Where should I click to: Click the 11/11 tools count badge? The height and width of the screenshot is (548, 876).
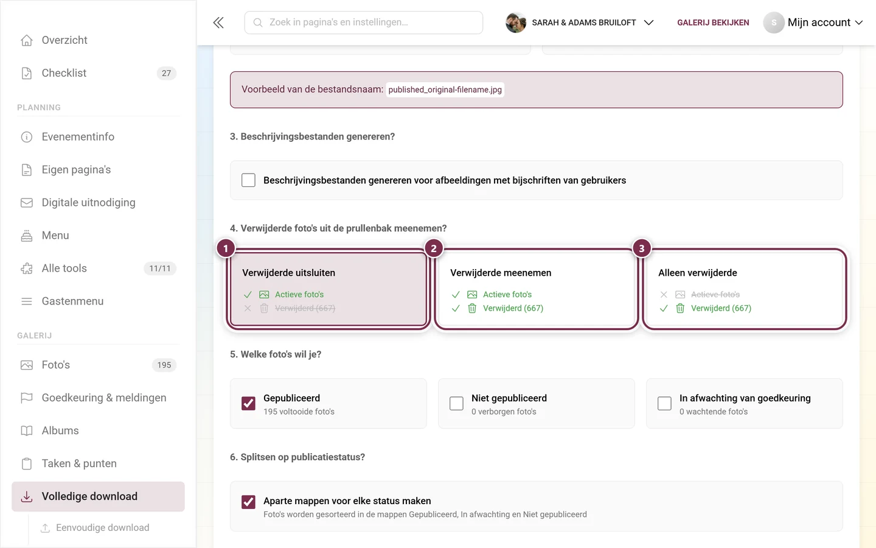click(x=160, y=269)
